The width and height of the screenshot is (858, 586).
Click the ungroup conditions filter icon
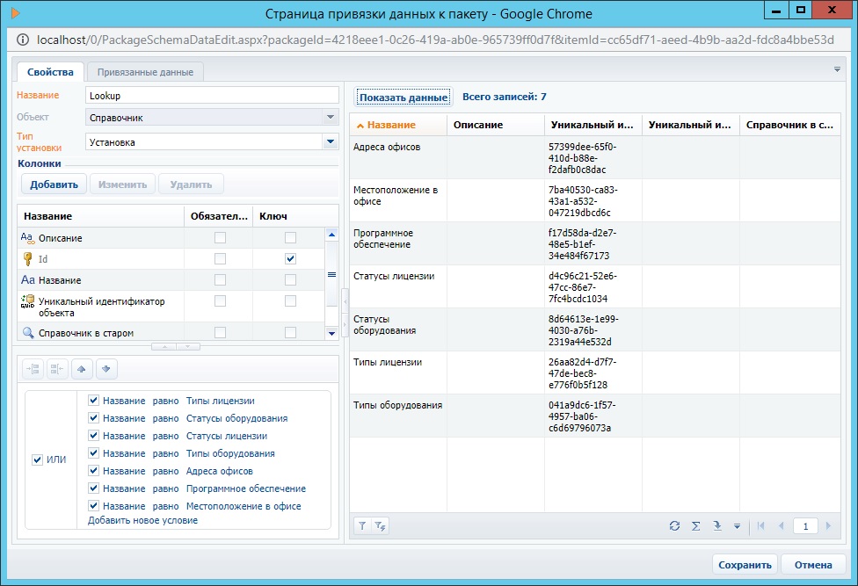point(57,369)
